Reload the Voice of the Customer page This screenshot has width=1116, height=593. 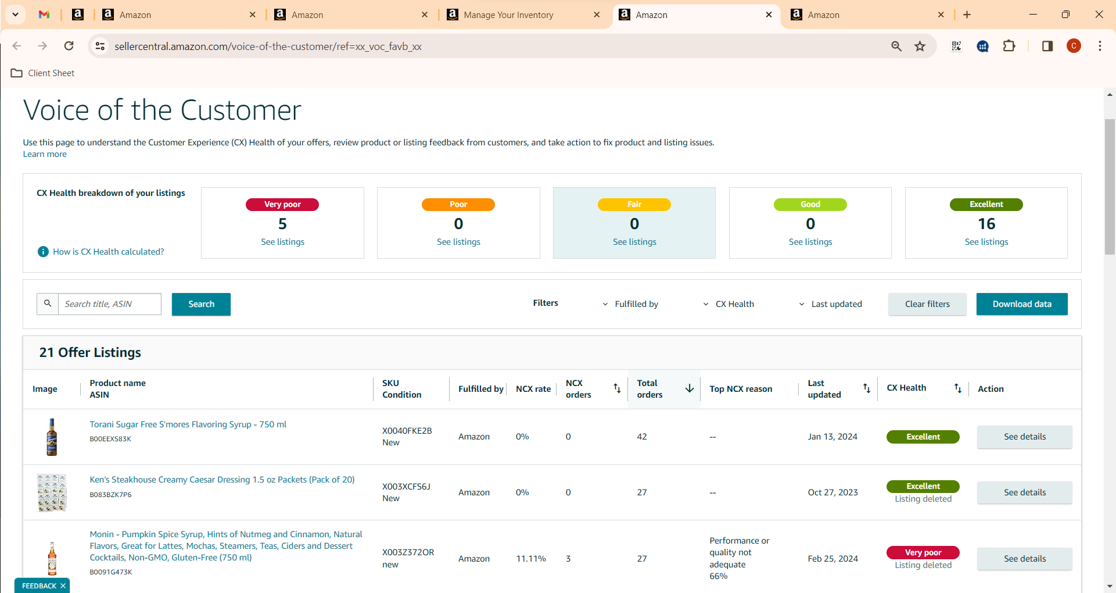click(69, 46)
